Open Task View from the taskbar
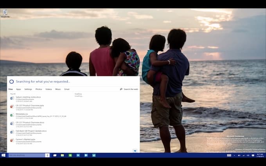Screen dimensions: 266x166 55,155
